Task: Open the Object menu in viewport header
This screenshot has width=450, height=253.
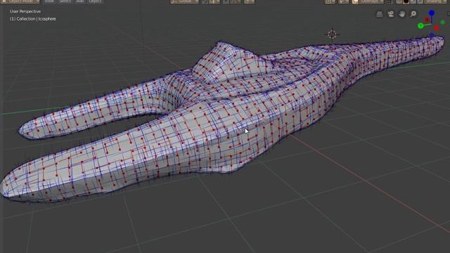Action: [x=95, y=1]
